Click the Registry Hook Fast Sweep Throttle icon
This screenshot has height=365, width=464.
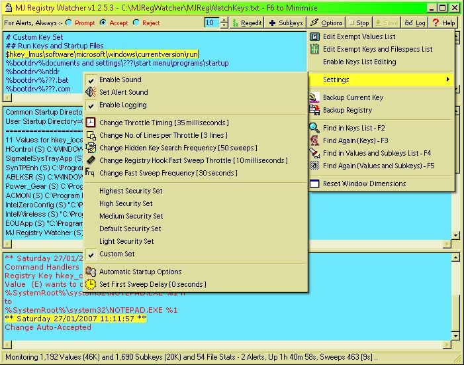coord(91,160)
